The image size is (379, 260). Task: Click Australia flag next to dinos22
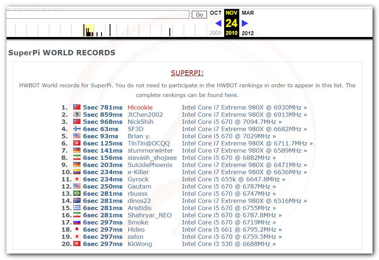tap(77, 200)
